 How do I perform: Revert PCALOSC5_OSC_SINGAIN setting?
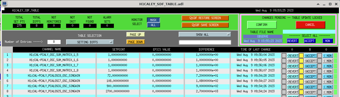(x=293, y=92)
